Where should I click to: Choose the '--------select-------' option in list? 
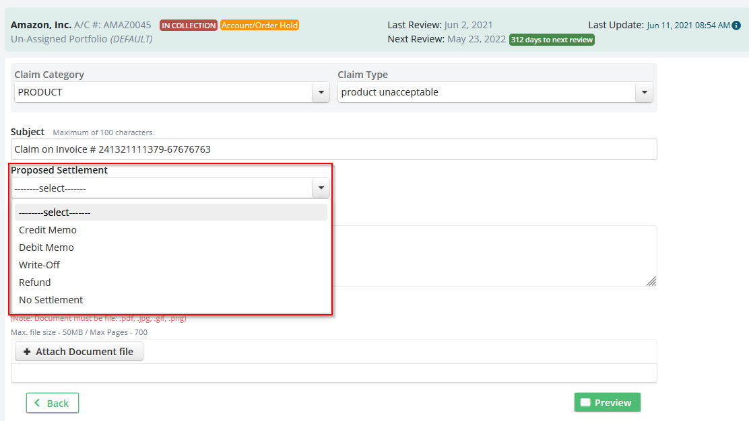coord(171,212)
